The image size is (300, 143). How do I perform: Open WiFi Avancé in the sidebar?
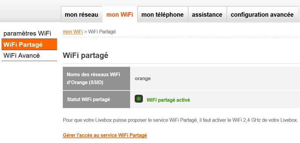click(x=22, y=56)
